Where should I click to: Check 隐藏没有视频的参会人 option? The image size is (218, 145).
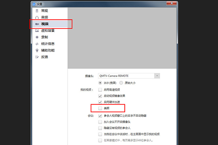tap(100, 128)
